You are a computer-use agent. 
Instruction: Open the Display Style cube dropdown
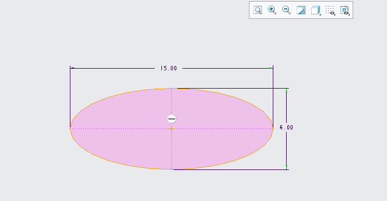315,10
